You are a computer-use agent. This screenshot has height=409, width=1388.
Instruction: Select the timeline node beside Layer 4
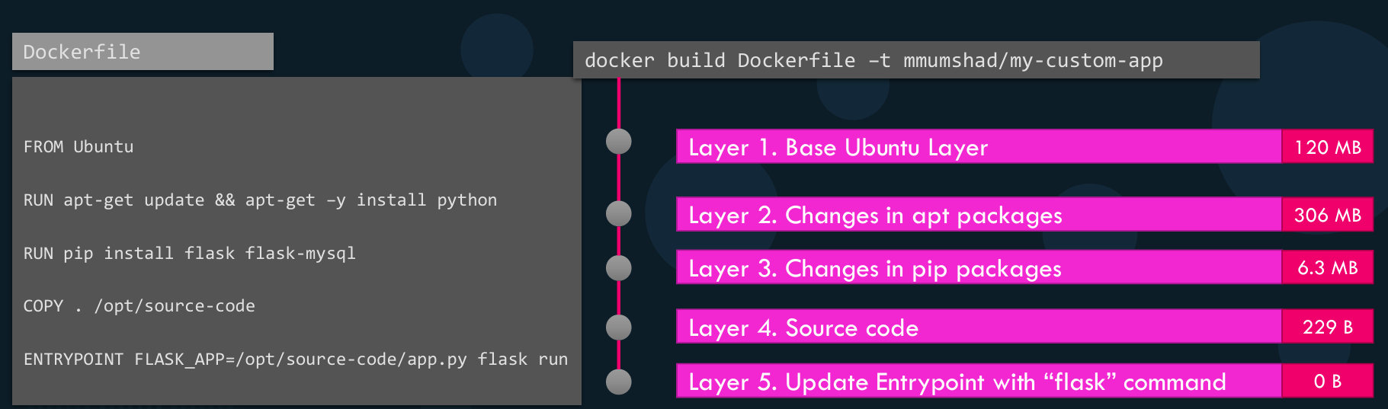(x=618, y=328)
